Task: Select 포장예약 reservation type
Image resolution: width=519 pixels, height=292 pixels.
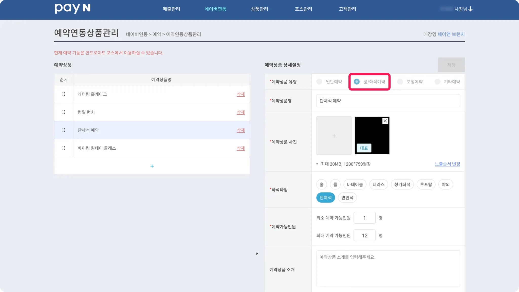Action: click(400, 82)
